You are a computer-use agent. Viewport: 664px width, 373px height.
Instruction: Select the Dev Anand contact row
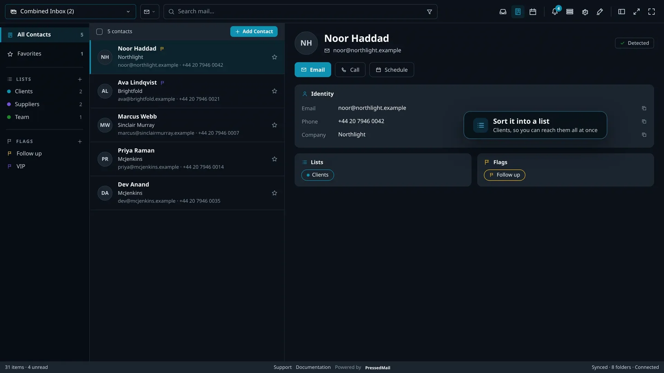click(187, 193)
